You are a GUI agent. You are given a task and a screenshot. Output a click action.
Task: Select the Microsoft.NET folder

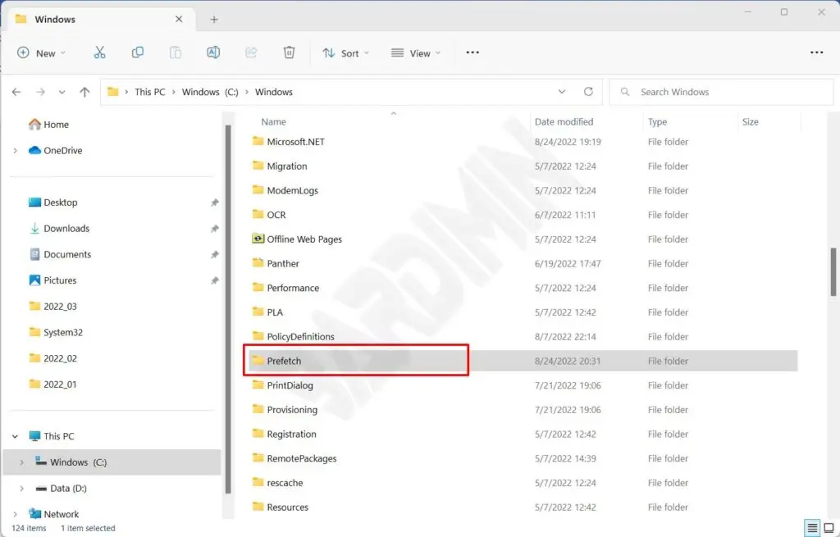295,142
